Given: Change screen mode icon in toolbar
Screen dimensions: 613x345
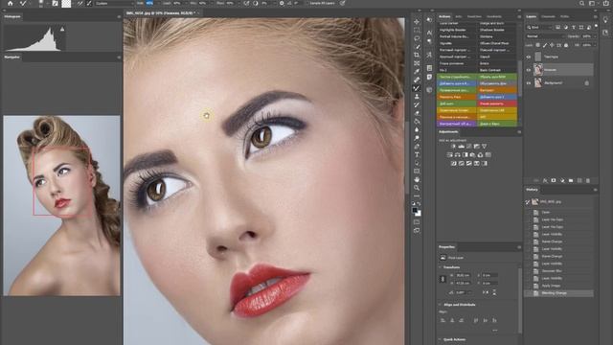Looking at the screenshot, I should point(417,231).
